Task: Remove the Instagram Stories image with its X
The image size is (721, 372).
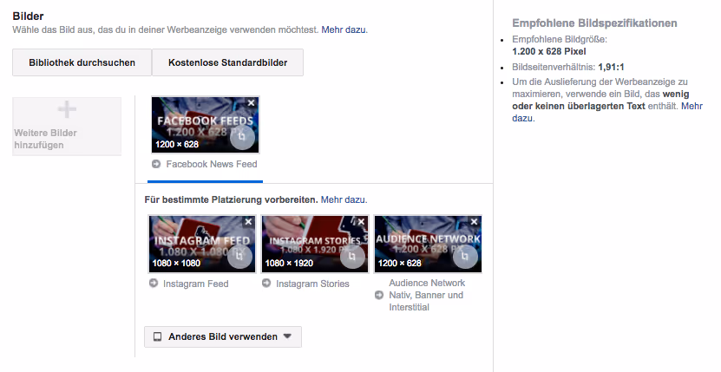Action: point(361,222)
